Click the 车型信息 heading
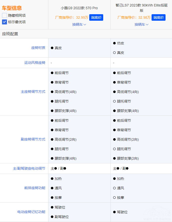 pos(12,8)
